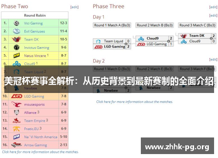Click the Evil Geniuses team logo
Image resolution: width=218 pixels, height=158 pixels.
coord(17,31)
